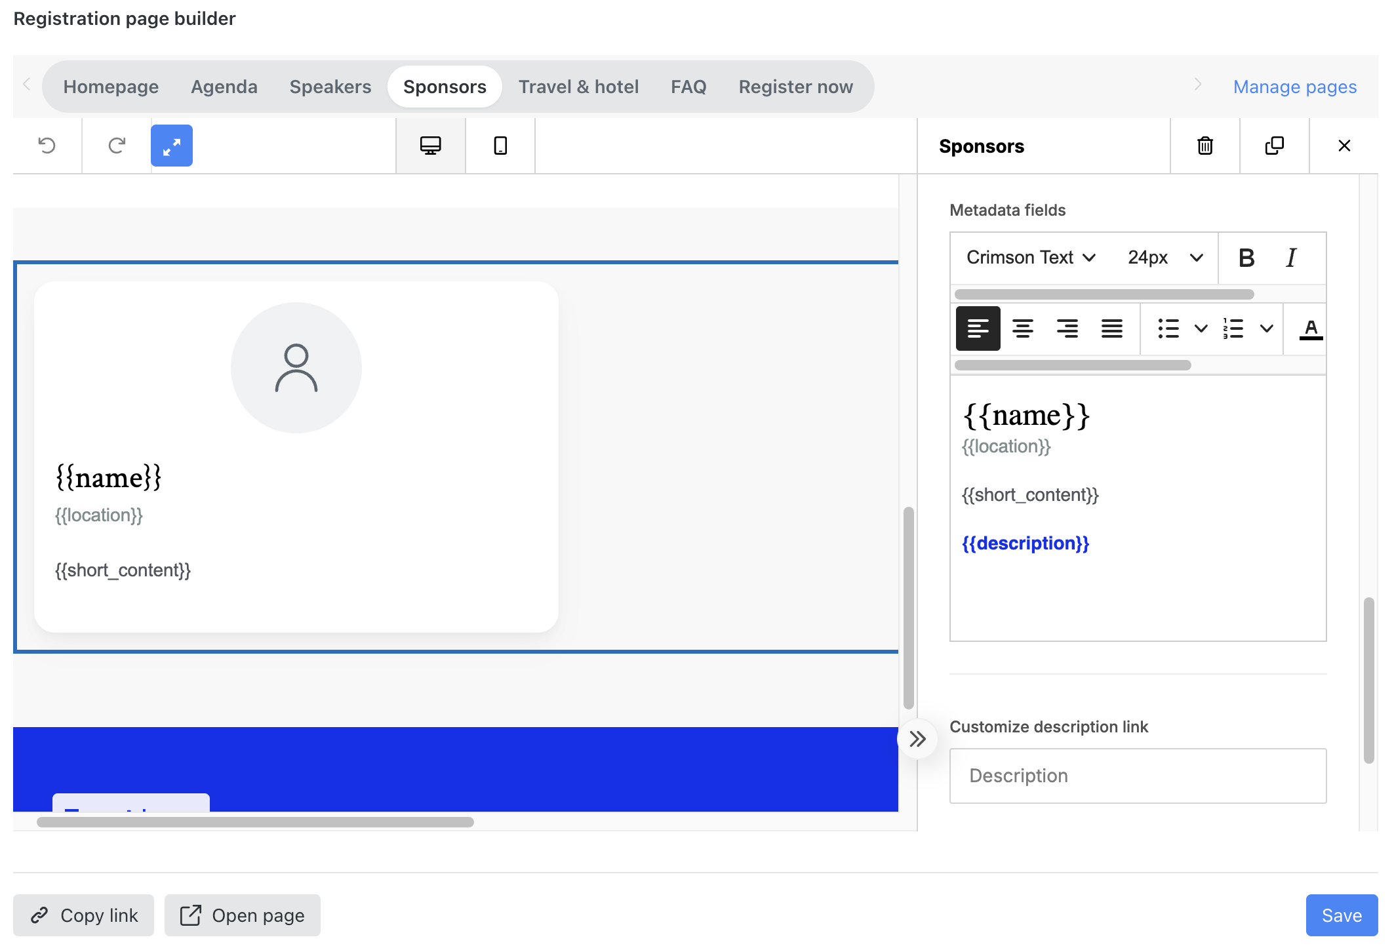Open the Crimson Text font dropdown
The width and height of the screenshot is (1394, 952).
click(1031, 258)
